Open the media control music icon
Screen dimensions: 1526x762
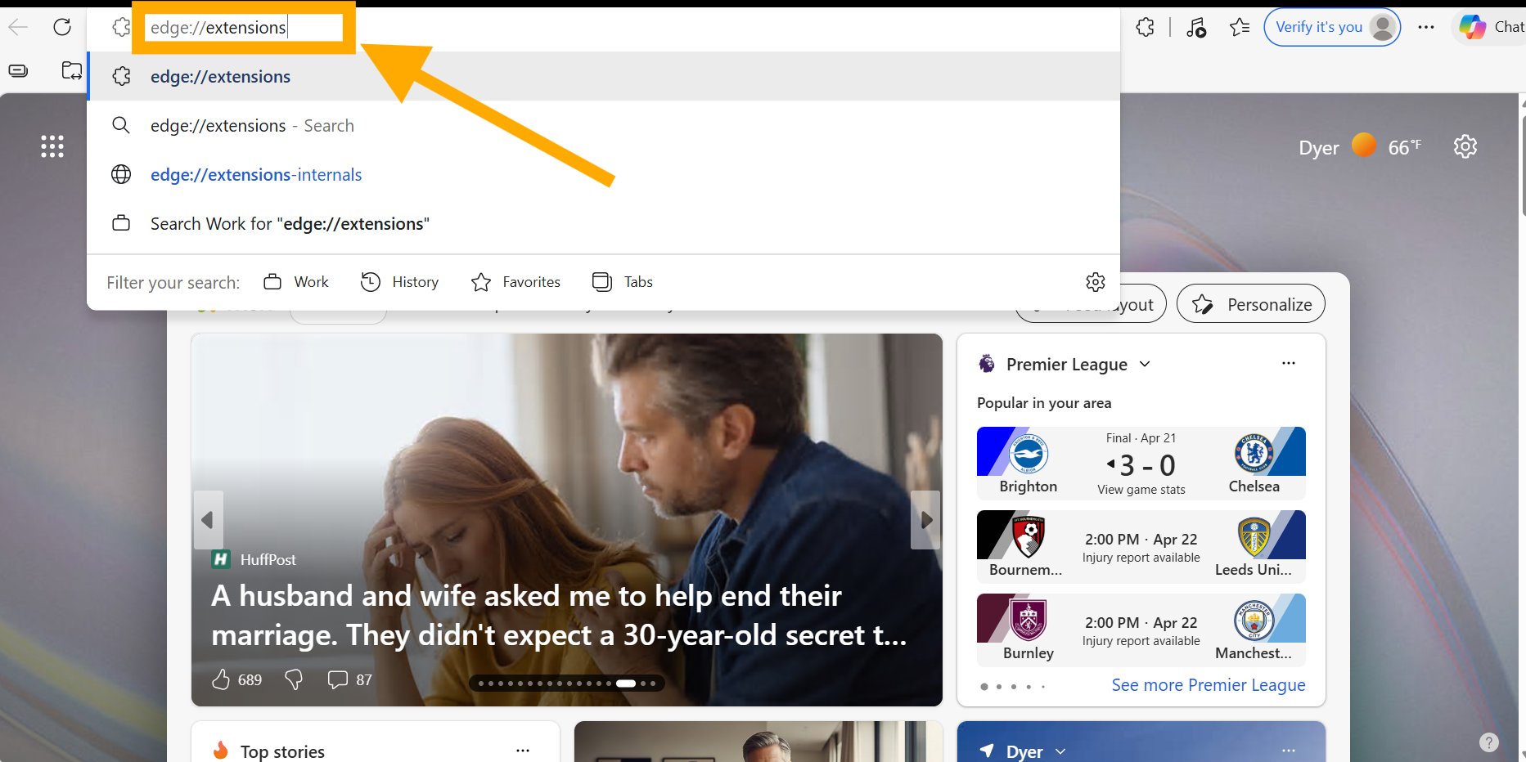[1196, 27]
